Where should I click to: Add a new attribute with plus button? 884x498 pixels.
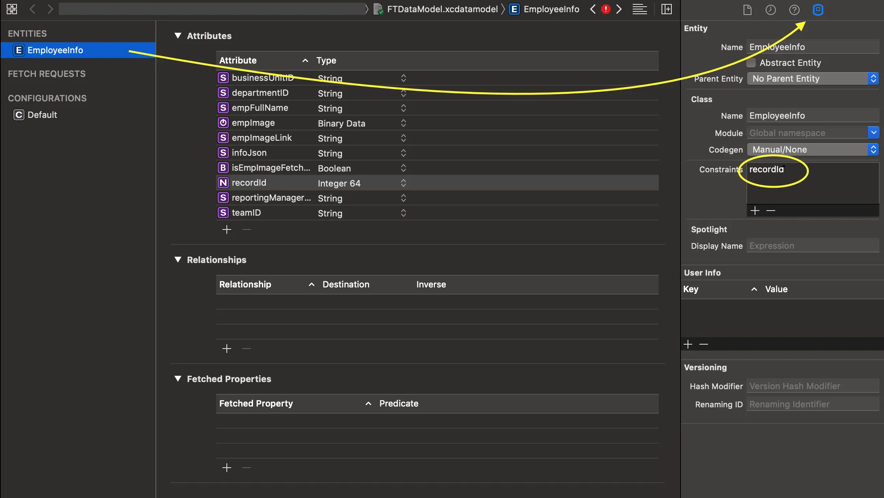coord(226,229)
